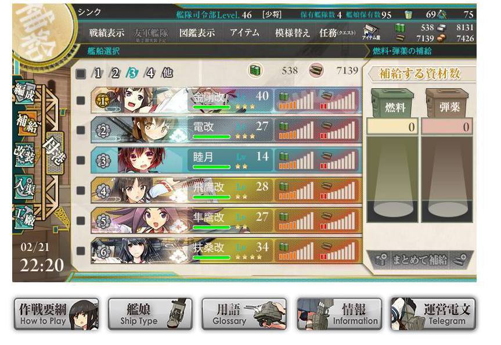Check the box beside 睦月
Image resolution: width=501 pixels, height=345 pixels.
pos(81,160)
